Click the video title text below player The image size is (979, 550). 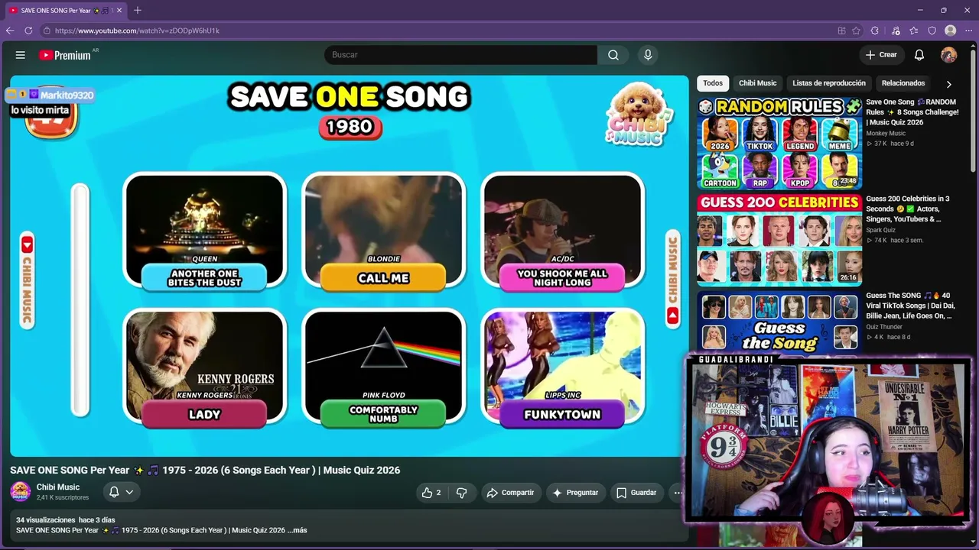205,470
